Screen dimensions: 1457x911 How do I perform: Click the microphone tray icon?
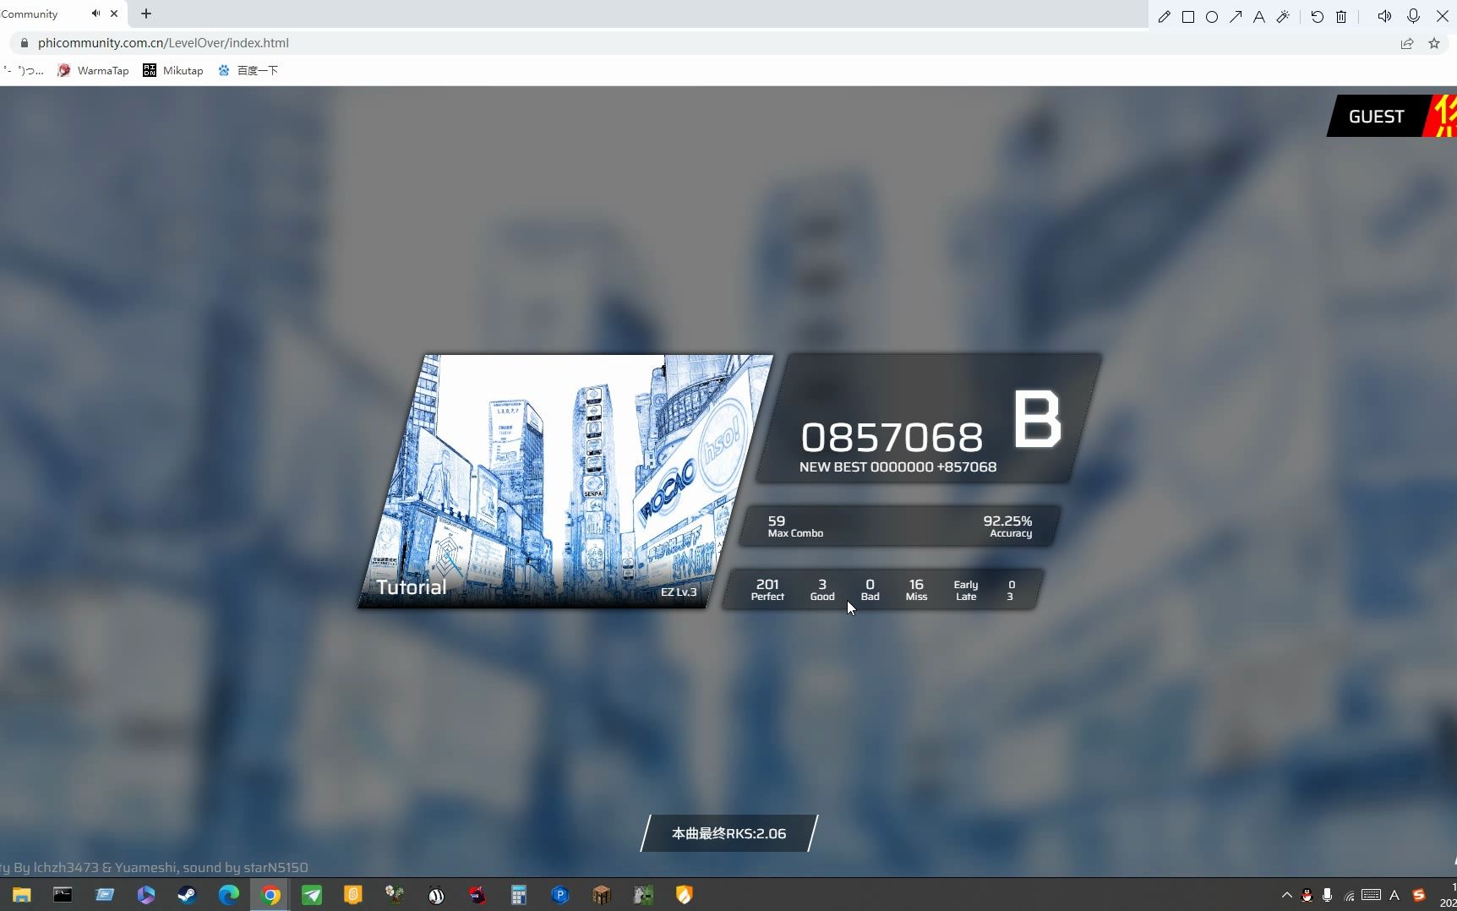(x=1328, y=895)
